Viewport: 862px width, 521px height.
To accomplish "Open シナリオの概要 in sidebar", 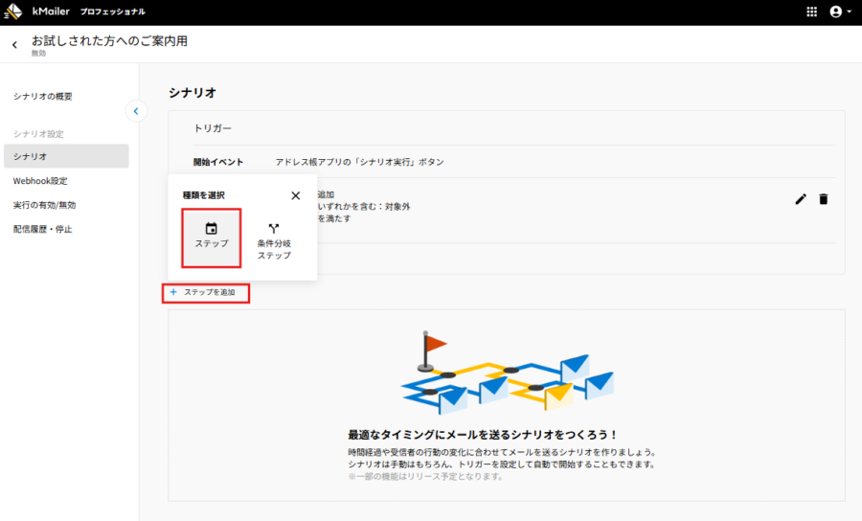I will 43,97.
